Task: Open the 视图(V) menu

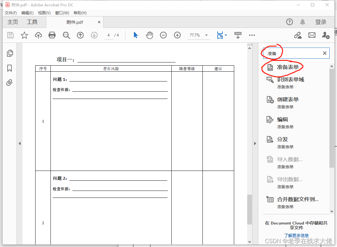Action: point(44,13)
